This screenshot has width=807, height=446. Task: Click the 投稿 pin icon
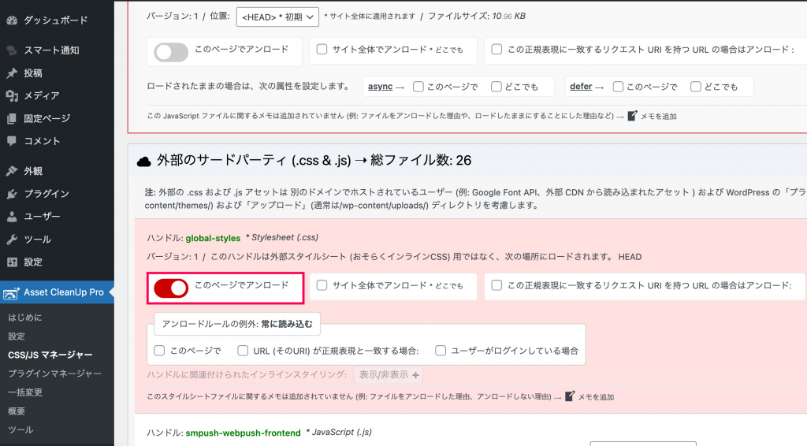12,73
